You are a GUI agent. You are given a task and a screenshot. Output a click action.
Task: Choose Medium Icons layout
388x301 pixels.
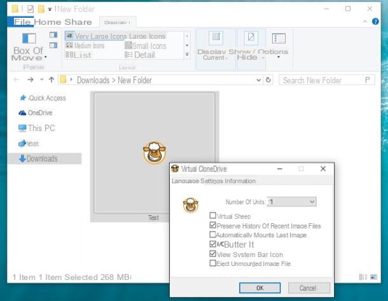(x=85, y=46)
